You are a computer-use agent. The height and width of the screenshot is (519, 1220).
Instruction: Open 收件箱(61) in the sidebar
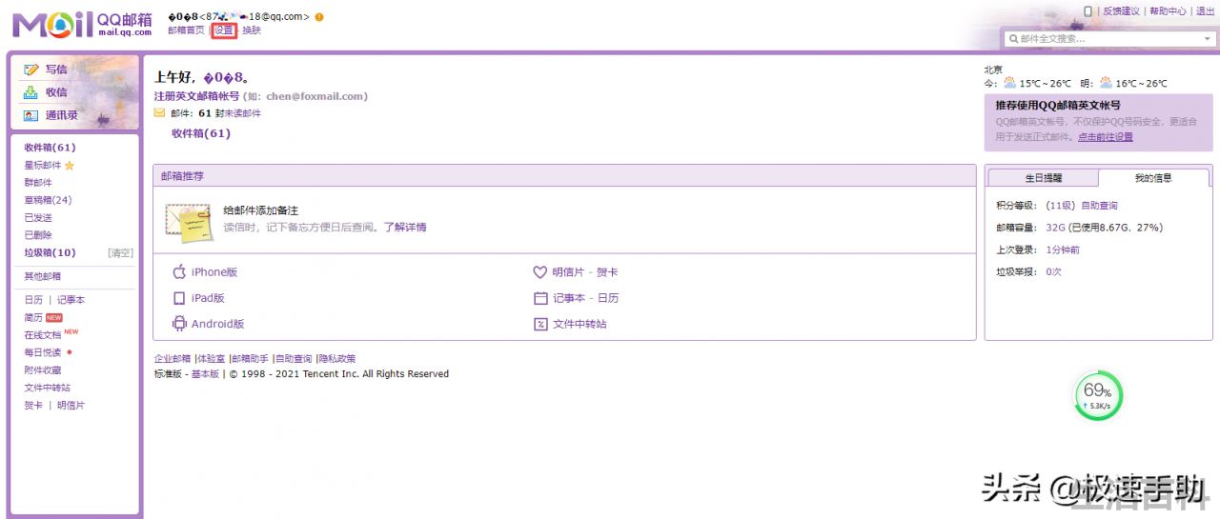point(50,148)
